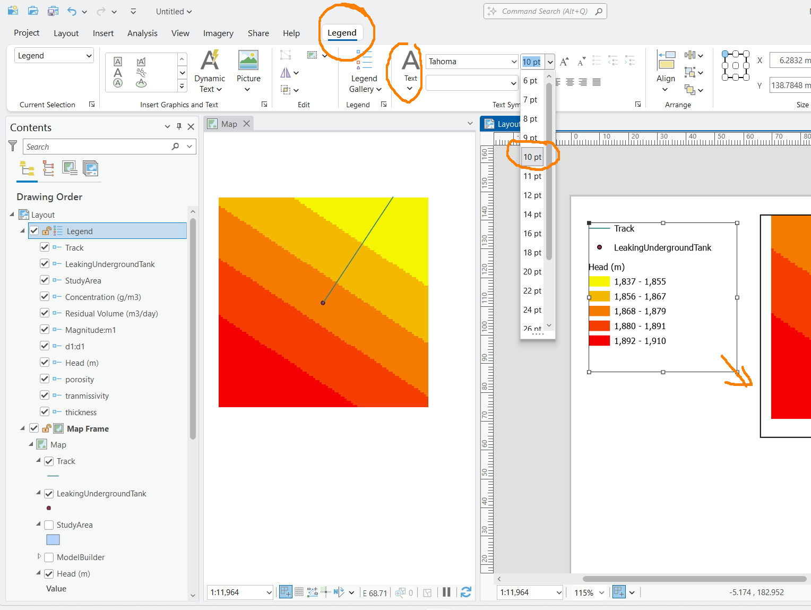The image size is (811, 610).
Task: Refresh the map view
Action: (x=466, y=592)
